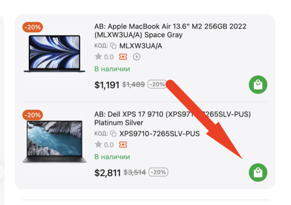The image size is (291, 205).
Task: Click the -20% discount tag beside $3,514
Action: [x=159, y=172]
